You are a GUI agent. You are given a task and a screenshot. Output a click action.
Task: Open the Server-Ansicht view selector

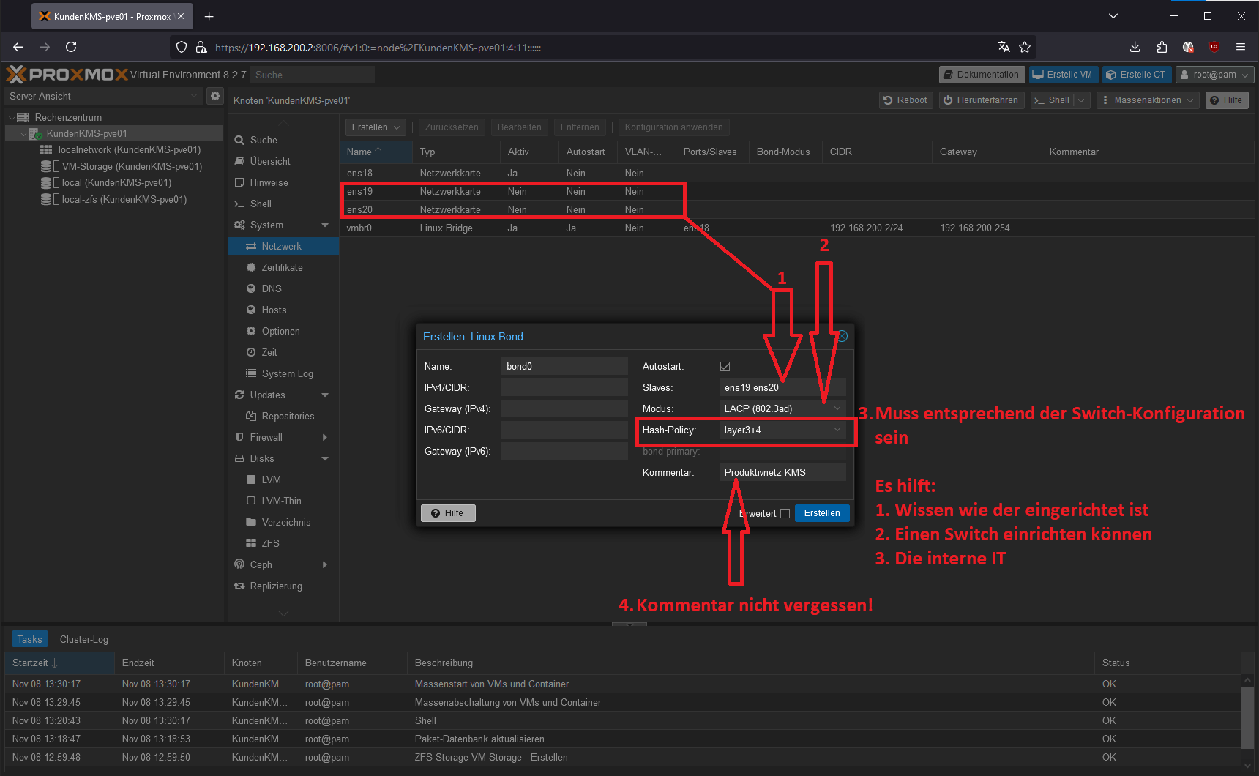click(102, 96)
